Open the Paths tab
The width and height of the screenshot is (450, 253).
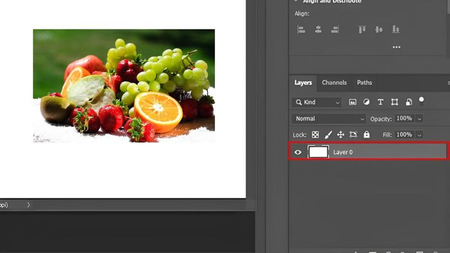[x=364, y=83]
